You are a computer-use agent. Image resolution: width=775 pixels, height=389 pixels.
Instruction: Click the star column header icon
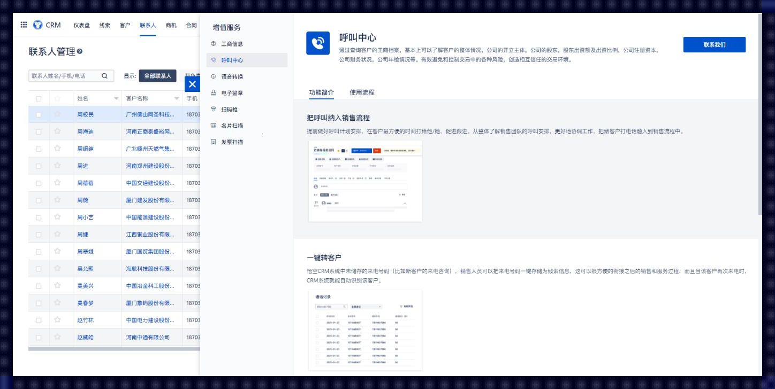(57, 99)
